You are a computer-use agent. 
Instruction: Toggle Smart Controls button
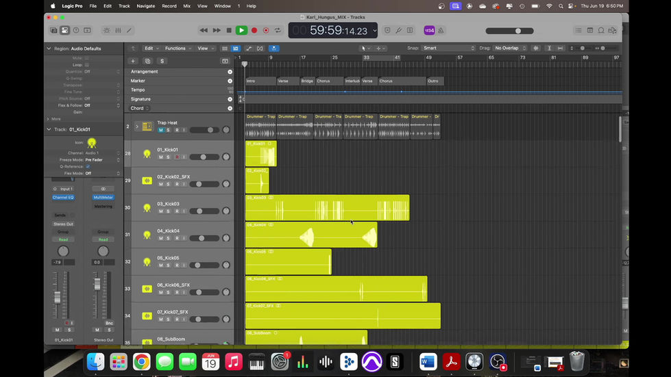click(x=106, y=30)
